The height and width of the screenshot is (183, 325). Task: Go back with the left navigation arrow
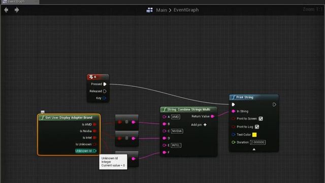[6, 10]
